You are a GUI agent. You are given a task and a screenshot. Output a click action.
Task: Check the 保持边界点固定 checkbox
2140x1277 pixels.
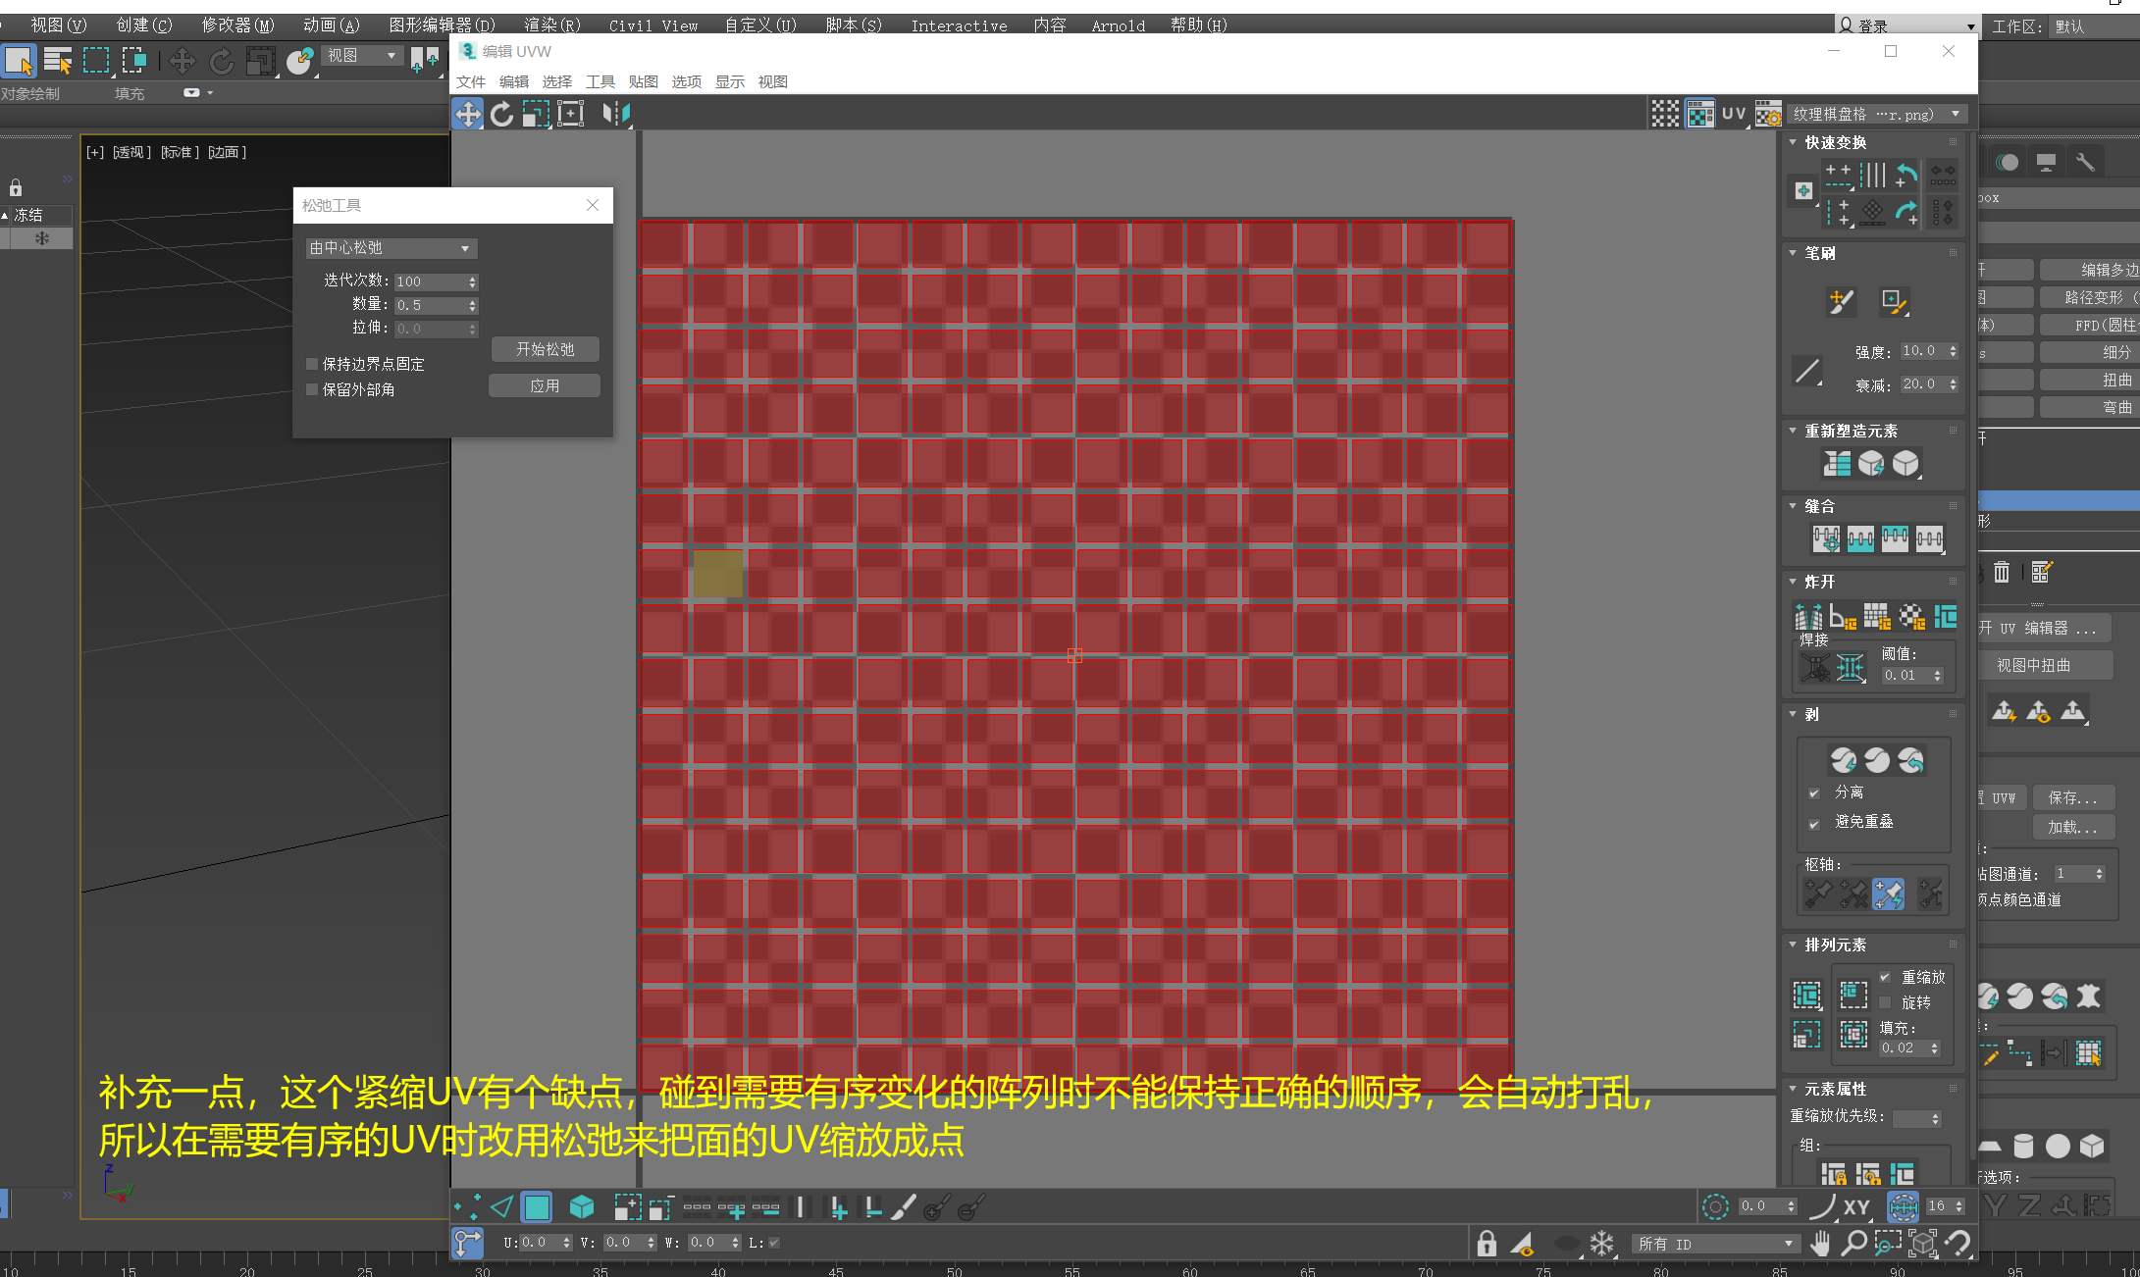click(x=312, y=364)
